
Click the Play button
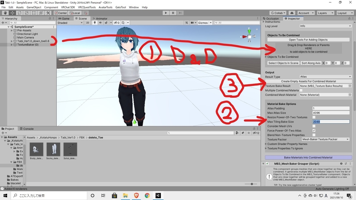[x=166, y=13]
